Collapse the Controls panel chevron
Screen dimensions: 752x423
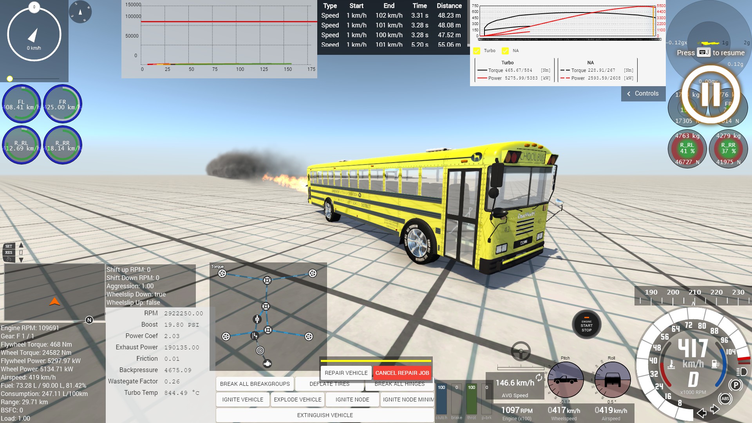point(629,94)
